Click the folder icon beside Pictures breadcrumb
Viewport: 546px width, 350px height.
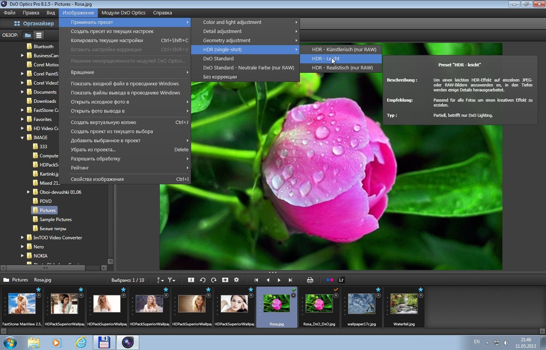6,280
